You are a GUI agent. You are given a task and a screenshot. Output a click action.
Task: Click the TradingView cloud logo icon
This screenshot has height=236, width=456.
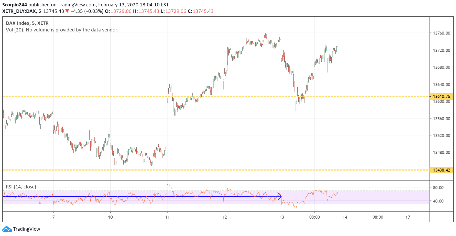7,229
